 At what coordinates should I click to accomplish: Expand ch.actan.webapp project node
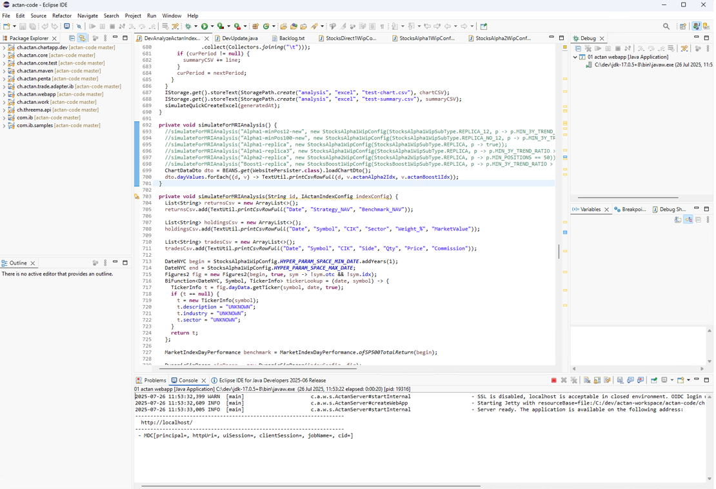[4, 94]
